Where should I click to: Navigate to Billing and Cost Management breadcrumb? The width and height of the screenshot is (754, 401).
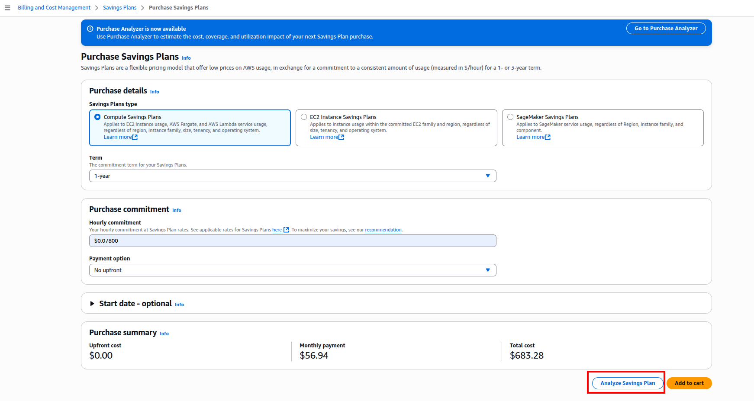(x=54, y=7)
